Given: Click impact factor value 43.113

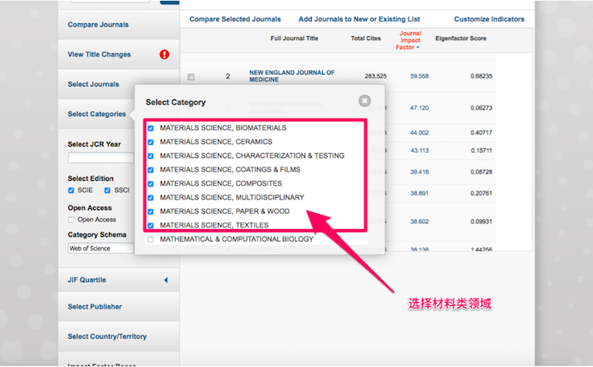Looking at the screenshot, I should pyautogui.click(x=419, y=151).
